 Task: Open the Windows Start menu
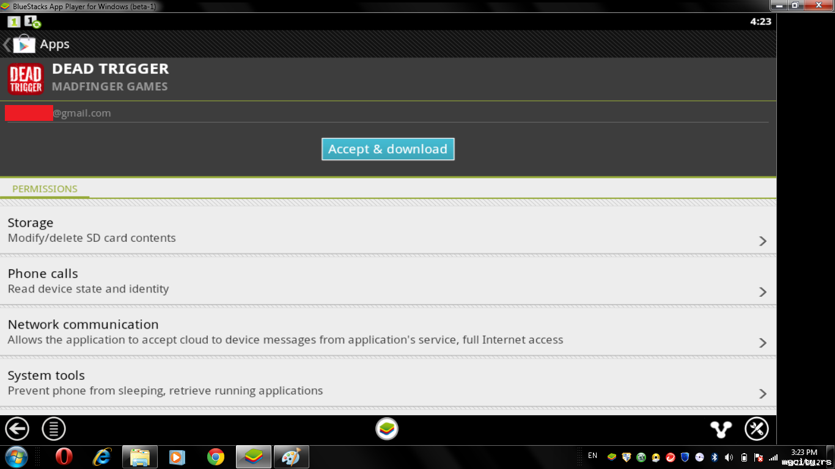[16, 457]
